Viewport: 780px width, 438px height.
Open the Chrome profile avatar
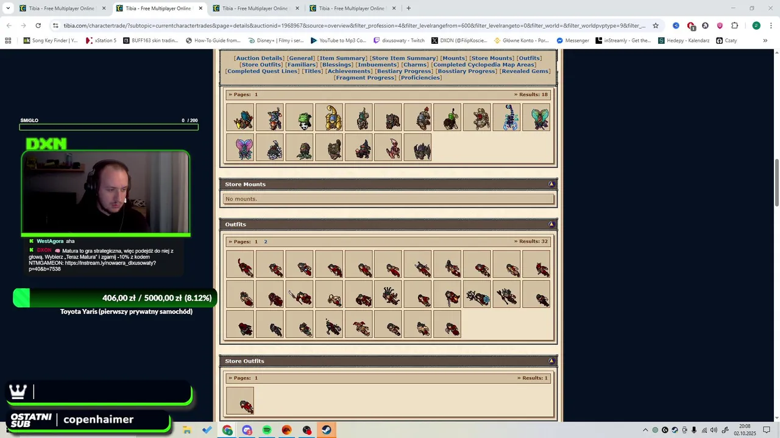coord(756,26)
